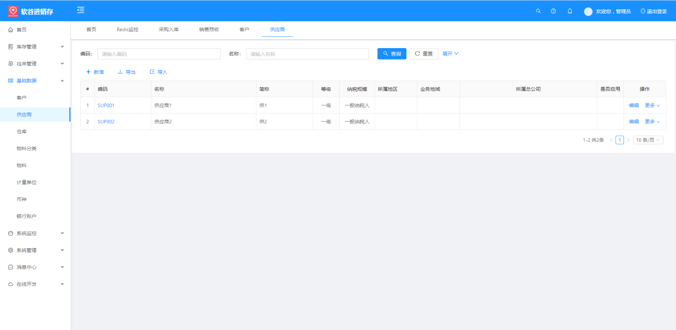676x330 pixels.
Task: Click the 编码 search input field
Action: coord(159,54)
